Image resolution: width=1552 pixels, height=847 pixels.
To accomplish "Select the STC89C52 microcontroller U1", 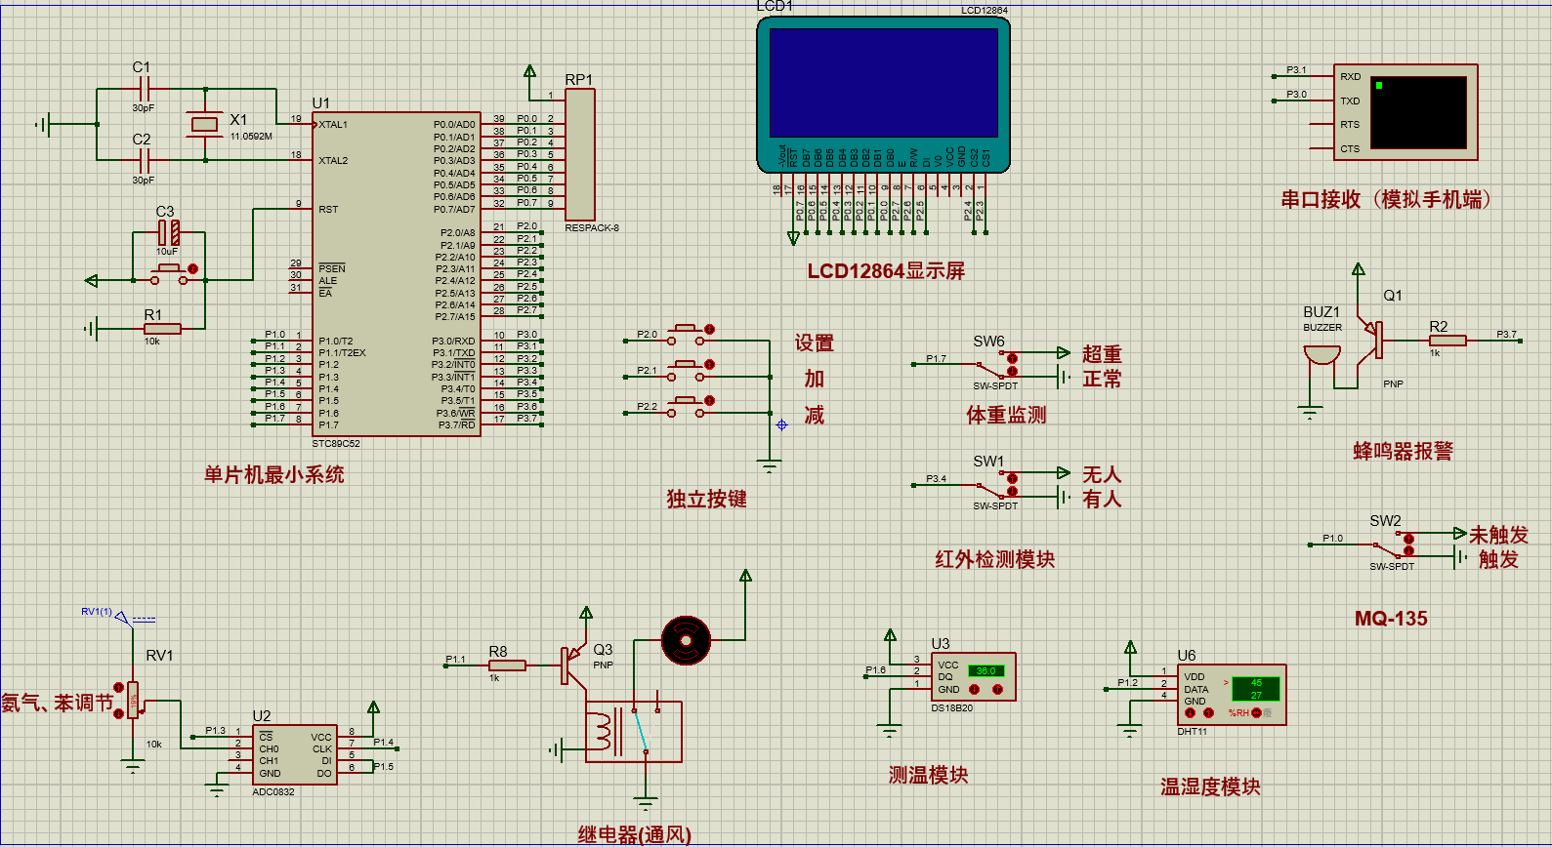I will point(396,273).
